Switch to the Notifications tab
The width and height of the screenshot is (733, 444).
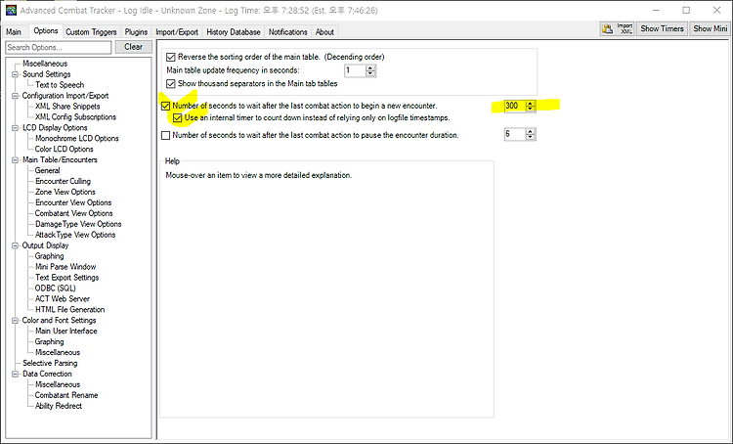(x=288, y=32)
